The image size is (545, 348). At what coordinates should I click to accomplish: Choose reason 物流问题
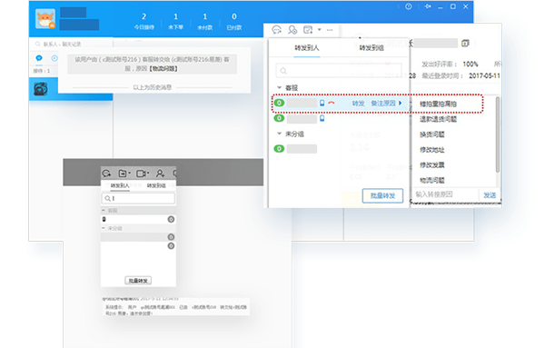(432, 180)
